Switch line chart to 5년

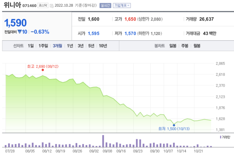pyautogui.click(x=91, y=46)
